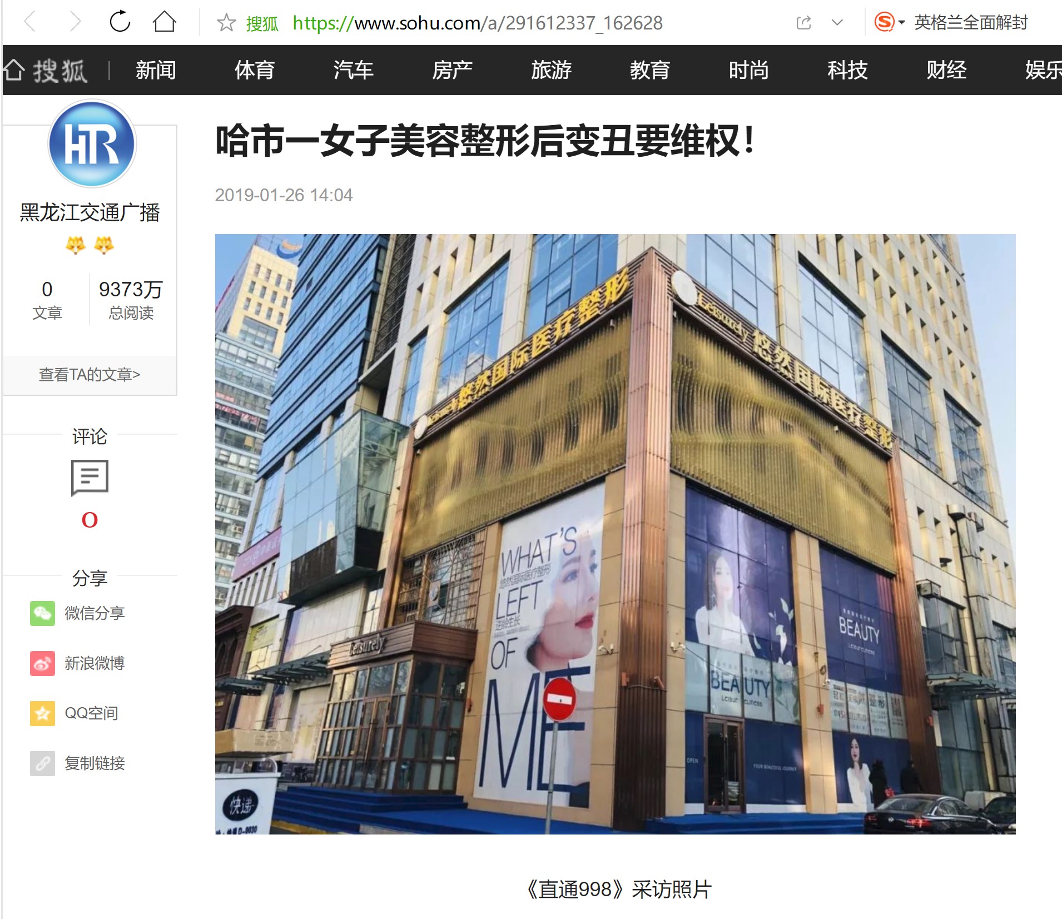Click 查看TA的文章 link
The image size is (1062, 919).
(90, 375)
